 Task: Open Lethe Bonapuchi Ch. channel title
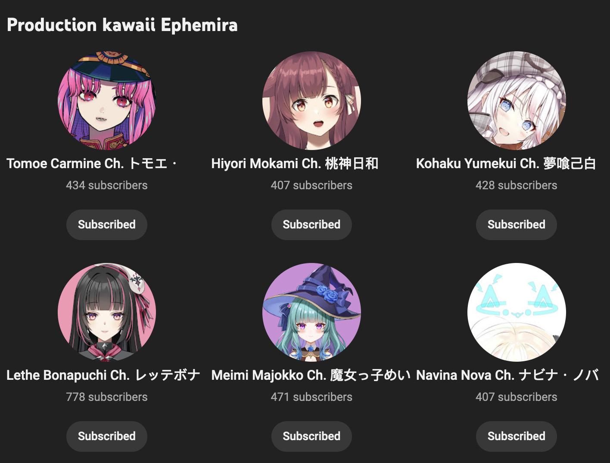(x=103, y=375)
